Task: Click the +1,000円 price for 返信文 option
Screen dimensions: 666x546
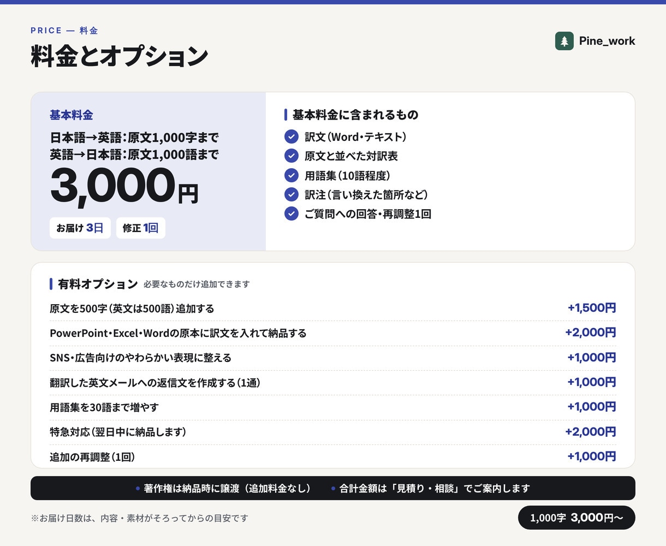Action: point(592,382)
